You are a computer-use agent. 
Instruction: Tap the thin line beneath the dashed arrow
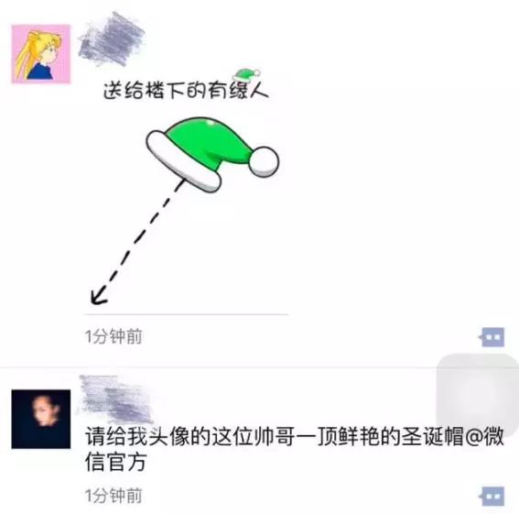tap(186, 314)
